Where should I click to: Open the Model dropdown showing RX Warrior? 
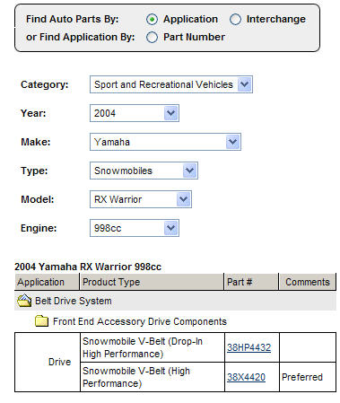141,199
